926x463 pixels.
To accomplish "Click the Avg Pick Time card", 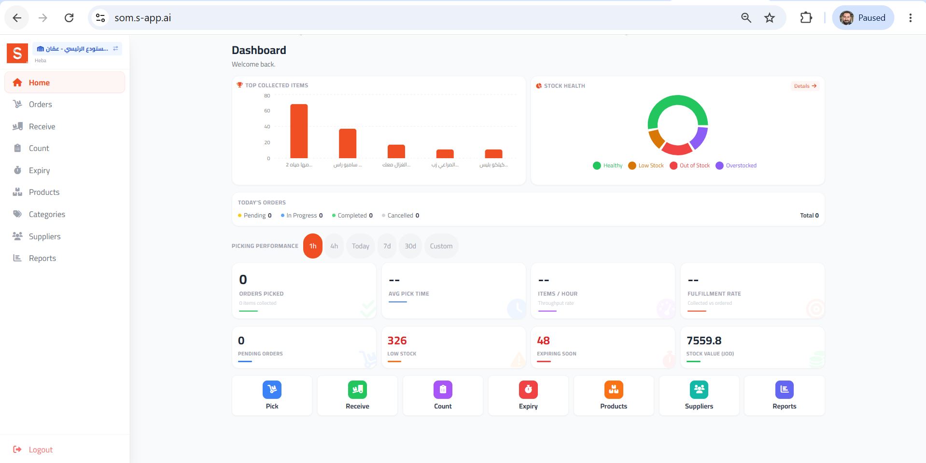I will point(453,290).
